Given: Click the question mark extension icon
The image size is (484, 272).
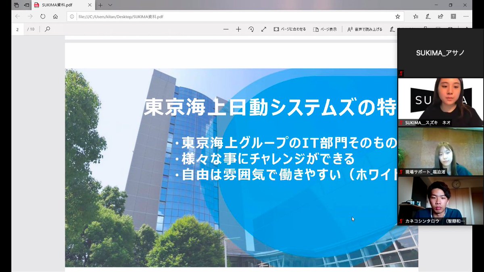Looking at the screenshot, I should [453, 17].
